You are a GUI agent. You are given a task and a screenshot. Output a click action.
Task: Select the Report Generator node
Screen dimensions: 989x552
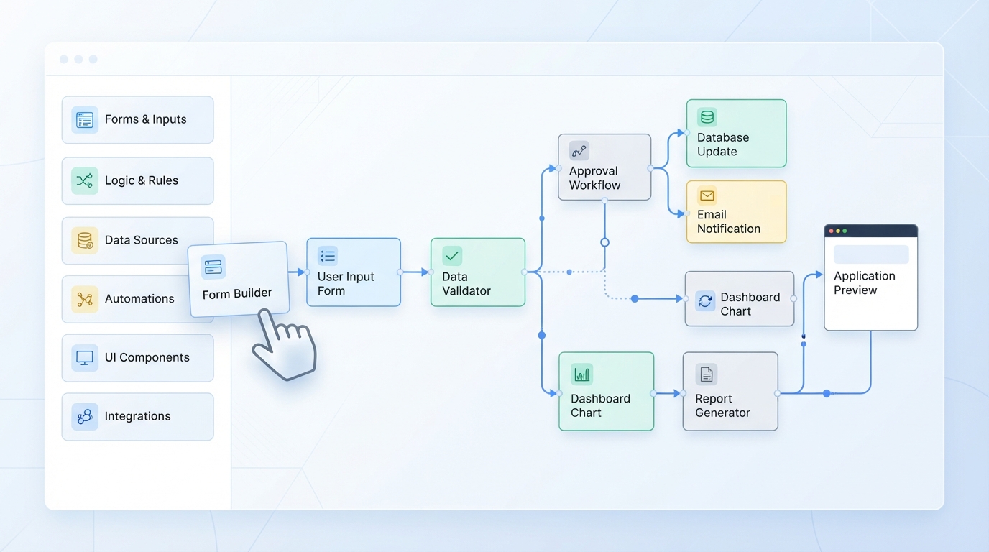click(730, 391)
